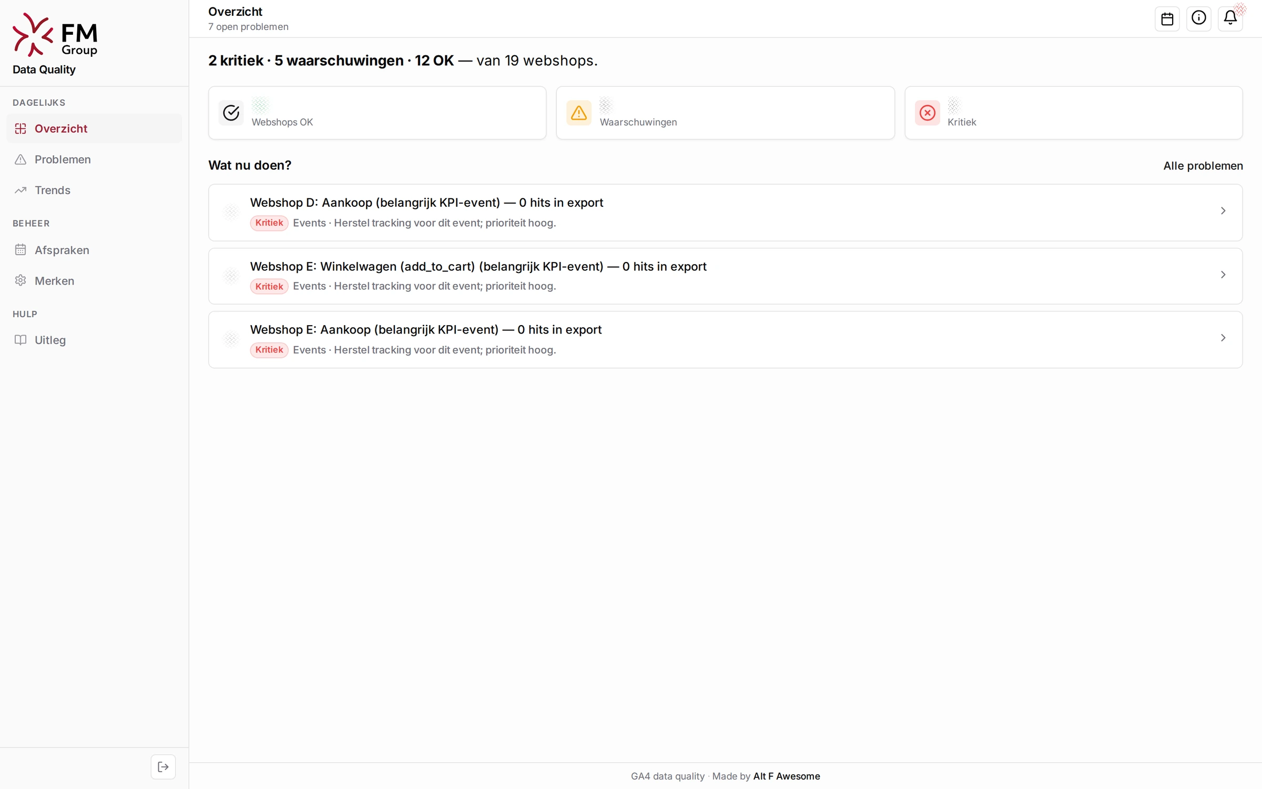Click the info circle icon

click(x=1198, y=19)
